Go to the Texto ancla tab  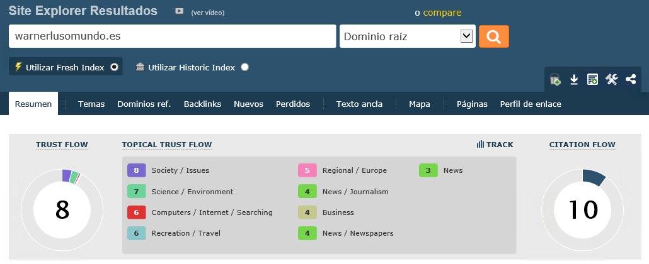(x=359, y=104)
